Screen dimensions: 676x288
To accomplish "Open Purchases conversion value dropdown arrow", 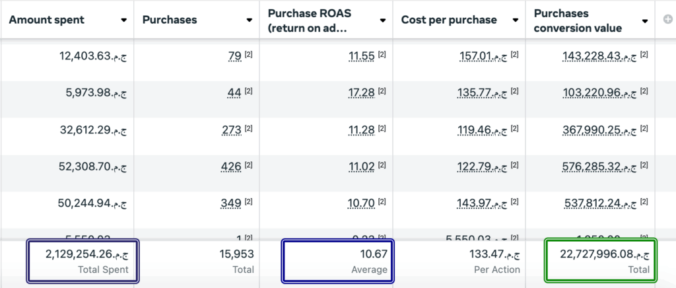I will point(645,20).
